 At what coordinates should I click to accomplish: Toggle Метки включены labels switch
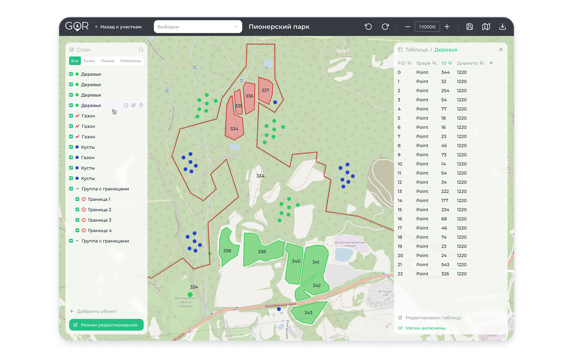point(422,328)
